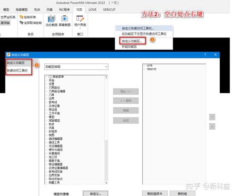Select 残留模型 row in commands list
236x196 pixels.
coord(54,121)
